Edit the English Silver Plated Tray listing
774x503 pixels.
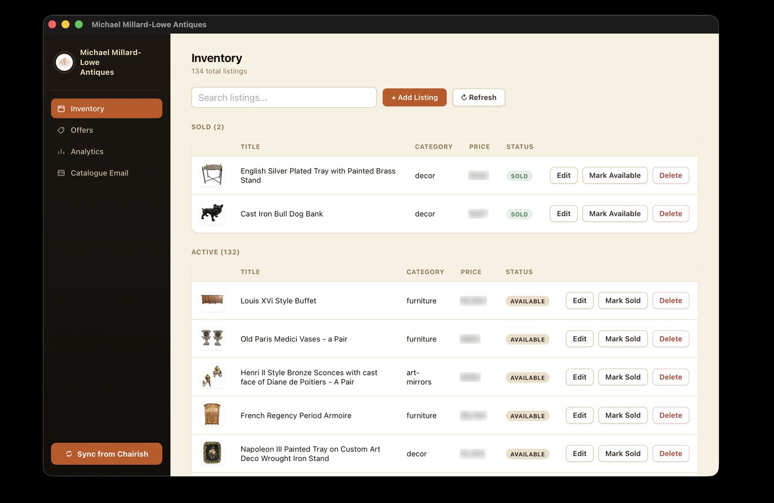click(564, 175)
